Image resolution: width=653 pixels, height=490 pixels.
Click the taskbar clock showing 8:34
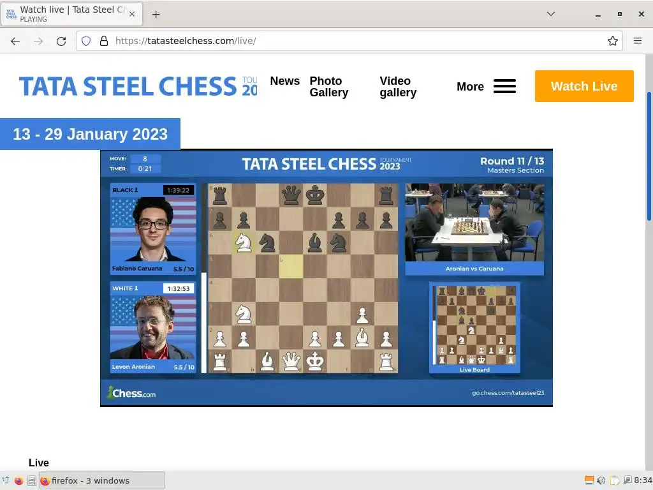tap(643, 480)
